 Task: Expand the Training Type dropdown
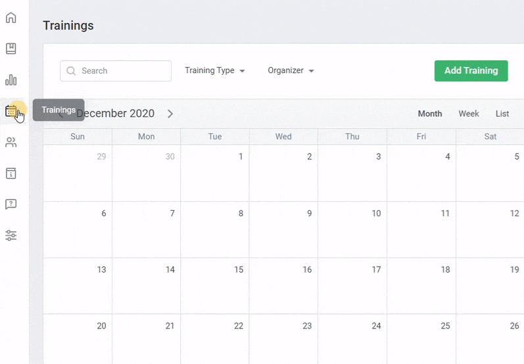point(214,71)
